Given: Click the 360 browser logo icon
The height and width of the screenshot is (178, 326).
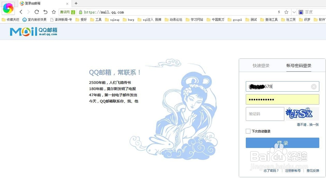Looking at the screenshot, I should click(x=8, y=8).
